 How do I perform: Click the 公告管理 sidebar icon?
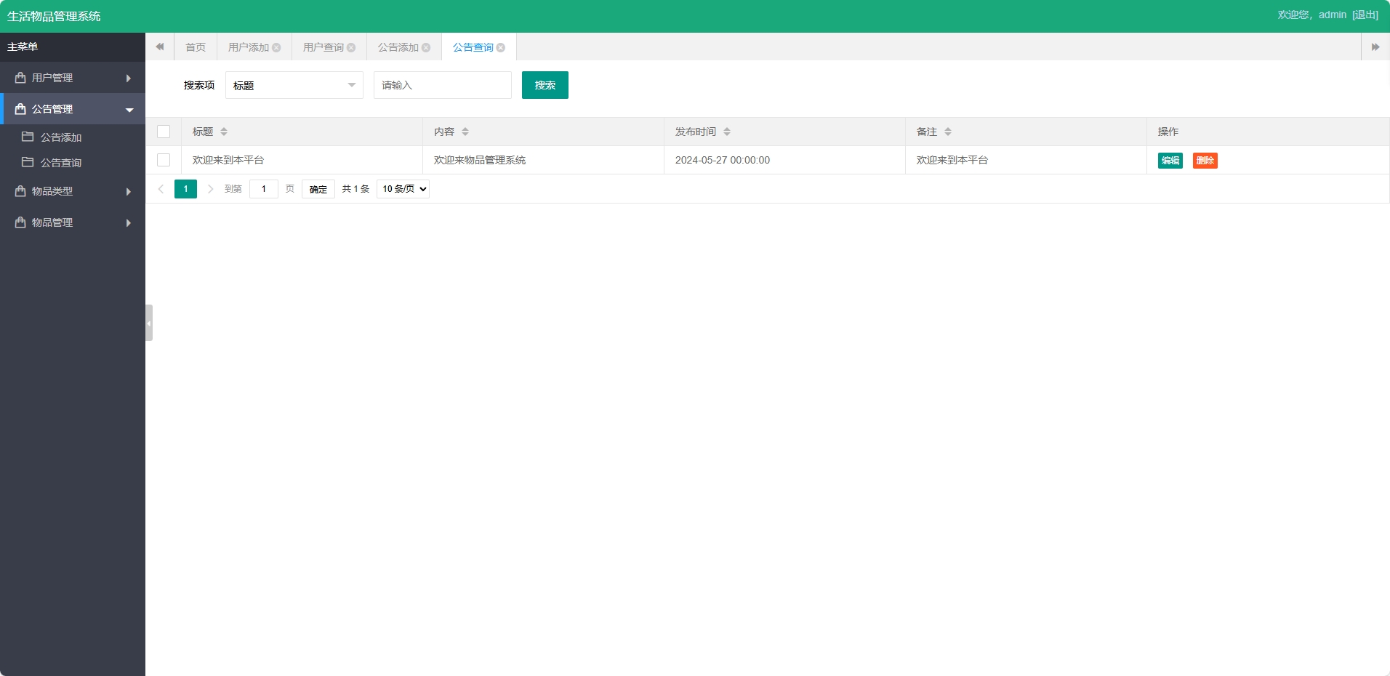click(19, 108)
